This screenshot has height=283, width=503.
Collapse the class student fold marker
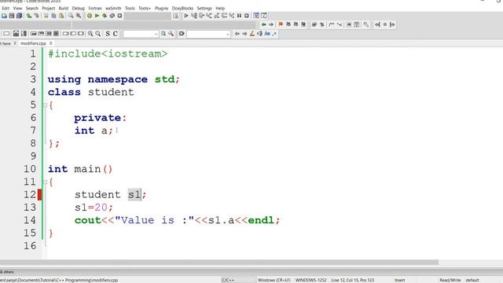[46, 105]
